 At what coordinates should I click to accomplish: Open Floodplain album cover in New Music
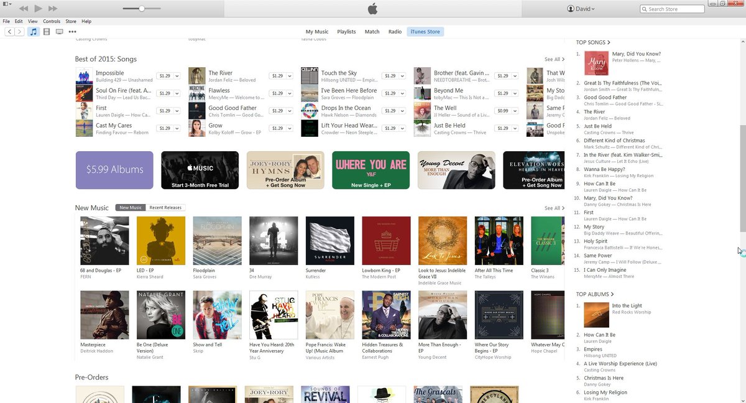217,241
